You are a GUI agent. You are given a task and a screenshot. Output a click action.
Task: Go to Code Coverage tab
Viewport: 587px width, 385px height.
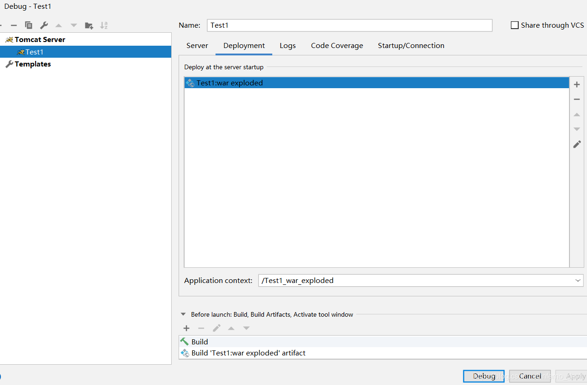[x=337, y=46]
